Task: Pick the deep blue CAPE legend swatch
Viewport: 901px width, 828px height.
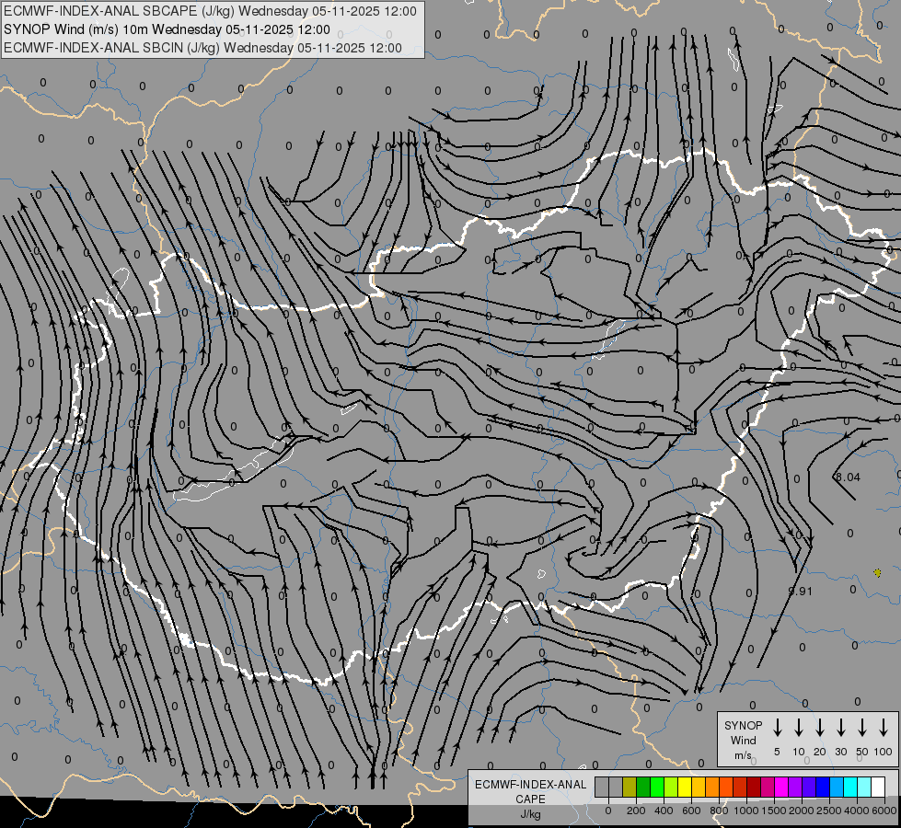Action: coord(823,787)
